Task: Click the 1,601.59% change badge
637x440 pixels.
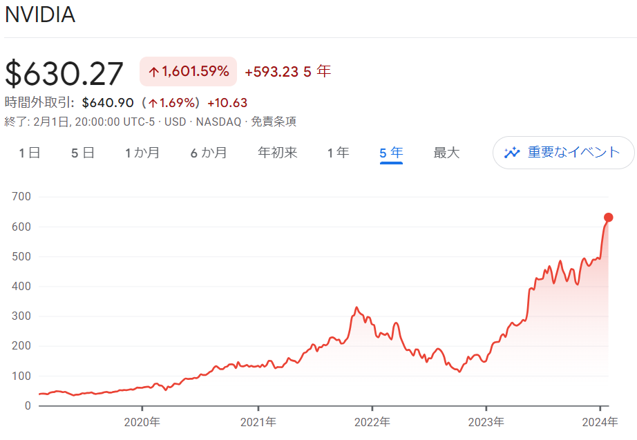Action: tap(188, 72)
